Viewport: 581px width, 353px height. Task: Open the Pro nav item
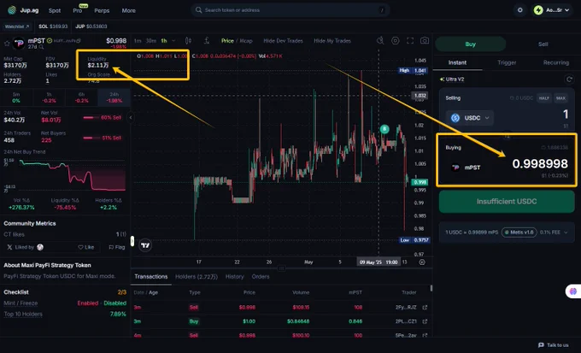coord(78,10)
